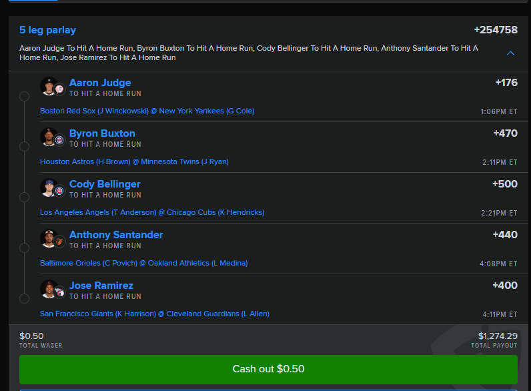Image resolution: width=531 pixels, height=391 pixels.
Task: Click the Anthony Santander leg status circle
Action: click(x=24, y=248)
